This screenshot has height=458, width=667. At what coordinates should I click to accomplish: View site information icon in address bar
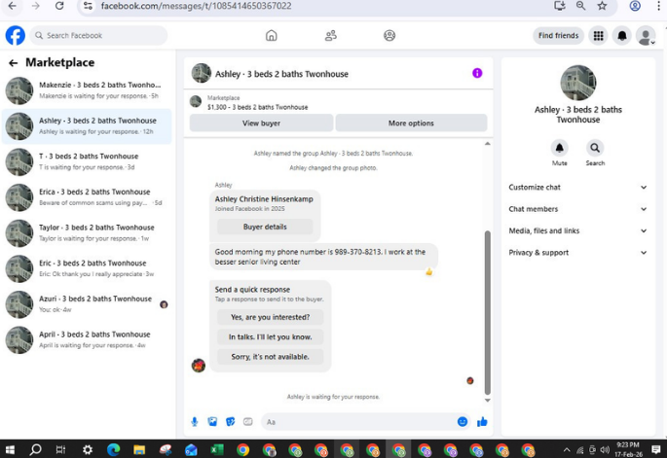(x=88, y=6)
